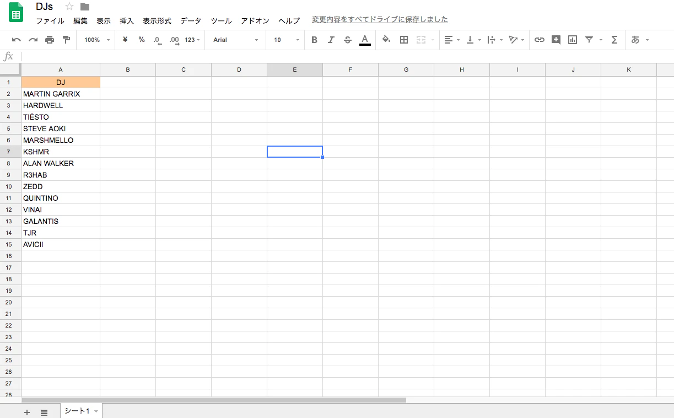Increase decimal places
This screenshot has width=674, height=418.
point(174,40)
